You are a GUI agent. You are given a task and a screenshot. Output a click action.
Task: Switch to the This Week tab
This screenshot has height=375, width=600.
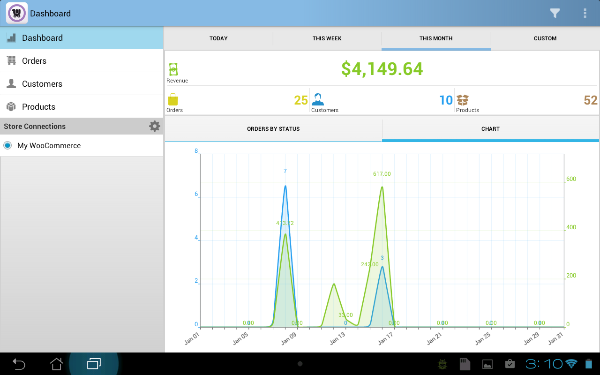click(327, 38)
